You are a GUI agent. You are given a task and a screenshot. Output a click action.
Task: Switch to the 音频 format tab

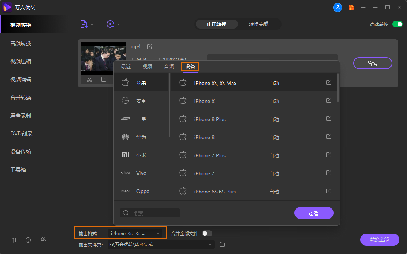169,67
